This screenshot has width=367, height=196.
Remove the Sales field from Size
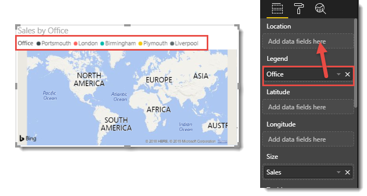click(348, 172)
